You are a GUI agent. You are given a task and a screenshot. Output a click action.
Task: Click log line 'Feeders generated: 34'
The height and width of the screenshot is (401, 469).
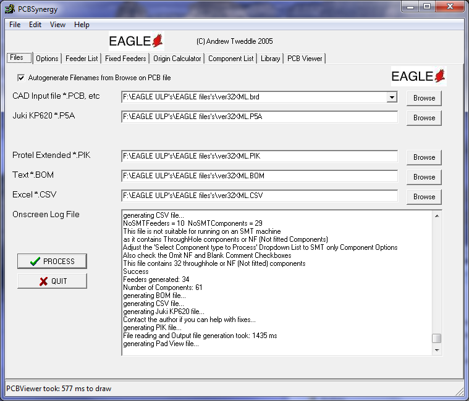[x=156, y=279]
